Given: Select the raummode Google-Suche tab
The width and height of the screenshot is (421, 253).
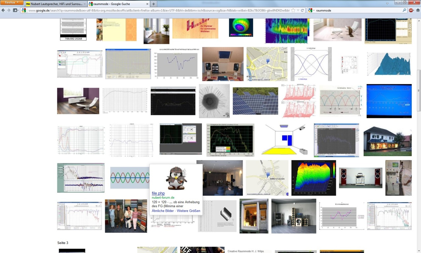Looking at the screenshot, I should (x=115, y=4).
